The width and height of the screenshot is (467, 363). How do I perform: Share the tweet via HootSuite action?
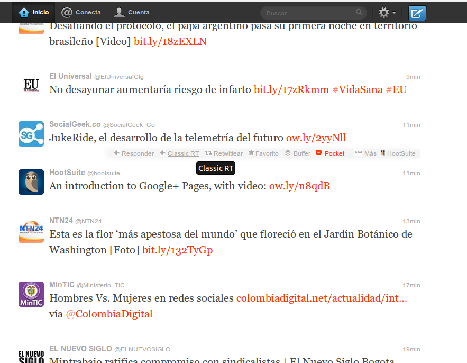398,153
